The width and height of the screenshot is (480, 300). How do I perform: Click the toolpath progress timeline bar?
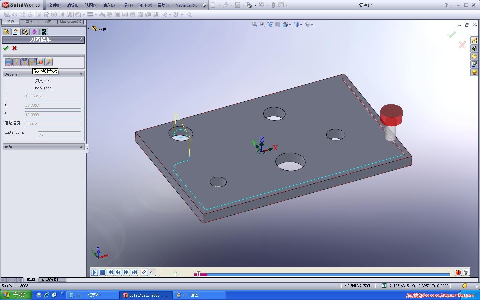coord(322,274)
